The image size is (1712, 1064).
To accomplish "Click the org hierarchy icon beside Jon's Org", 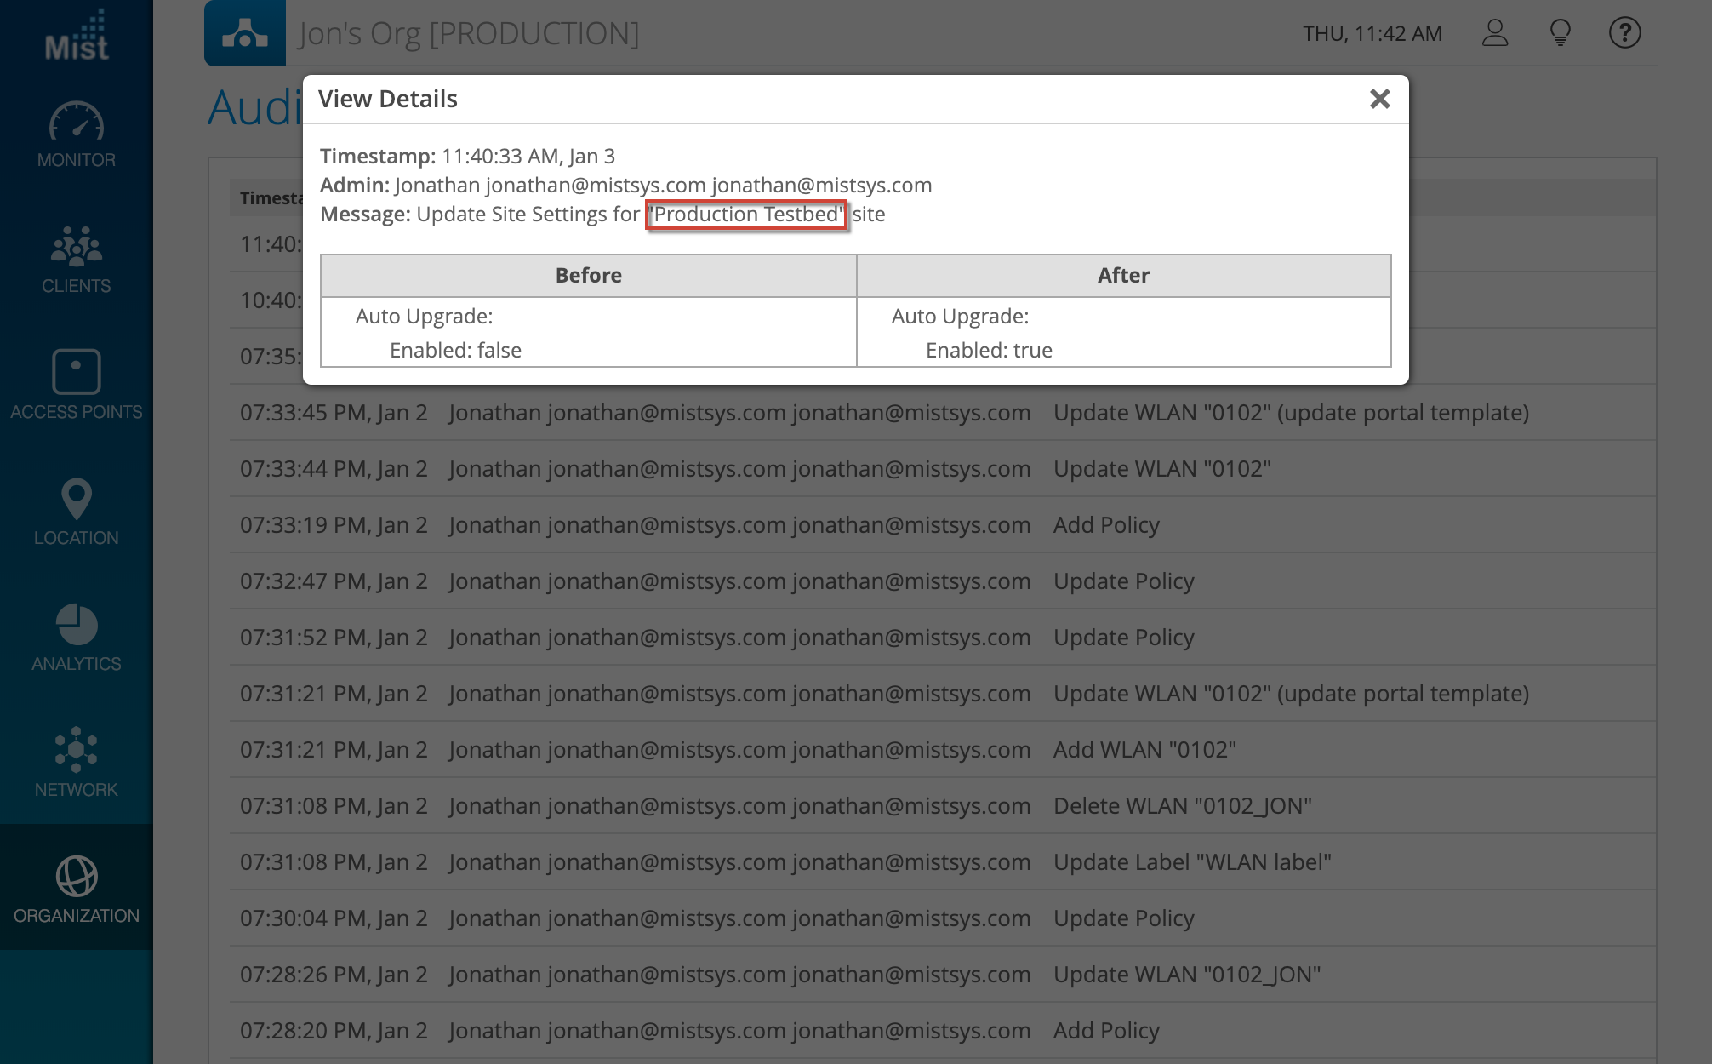I will [x=245, y=33].
